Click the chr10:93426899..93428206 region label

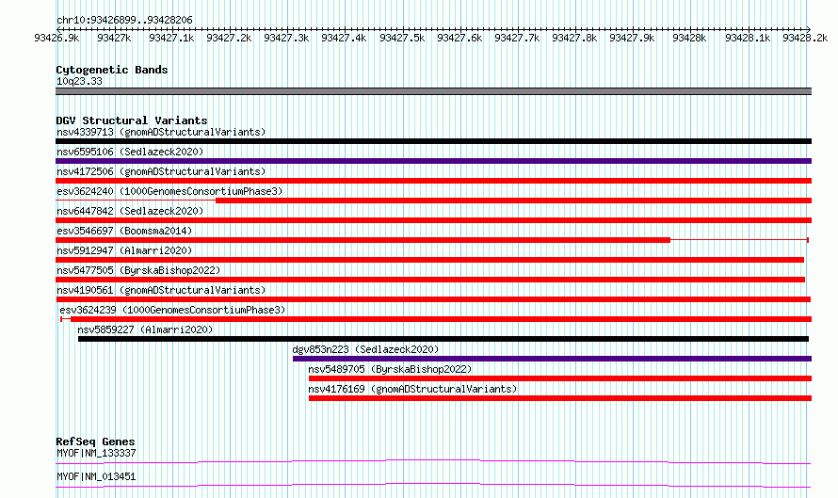[x=124, y=21]
